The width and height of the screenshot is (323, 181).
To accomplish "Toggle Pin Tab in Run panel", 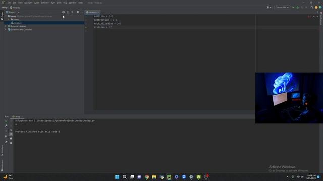I will pyautogui.click(x=6, y=142).
